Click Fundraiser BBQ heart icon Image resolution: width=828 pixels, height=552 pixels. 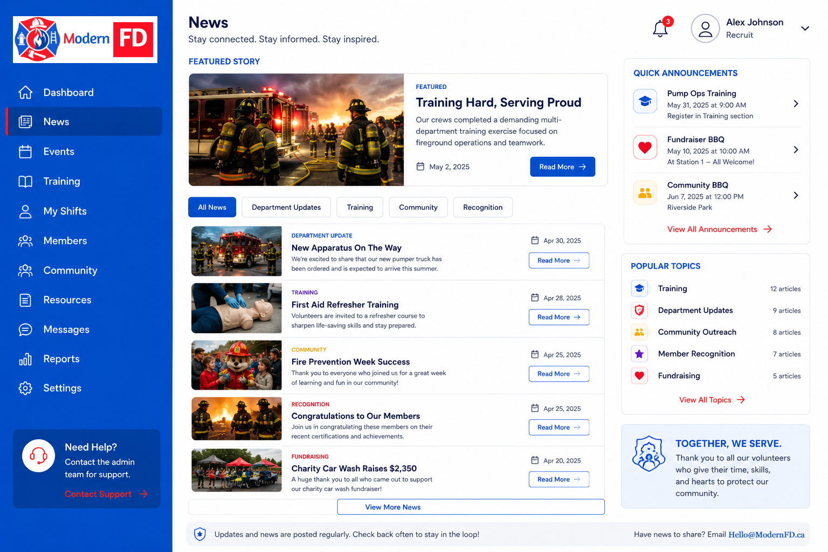pos(645,147)
